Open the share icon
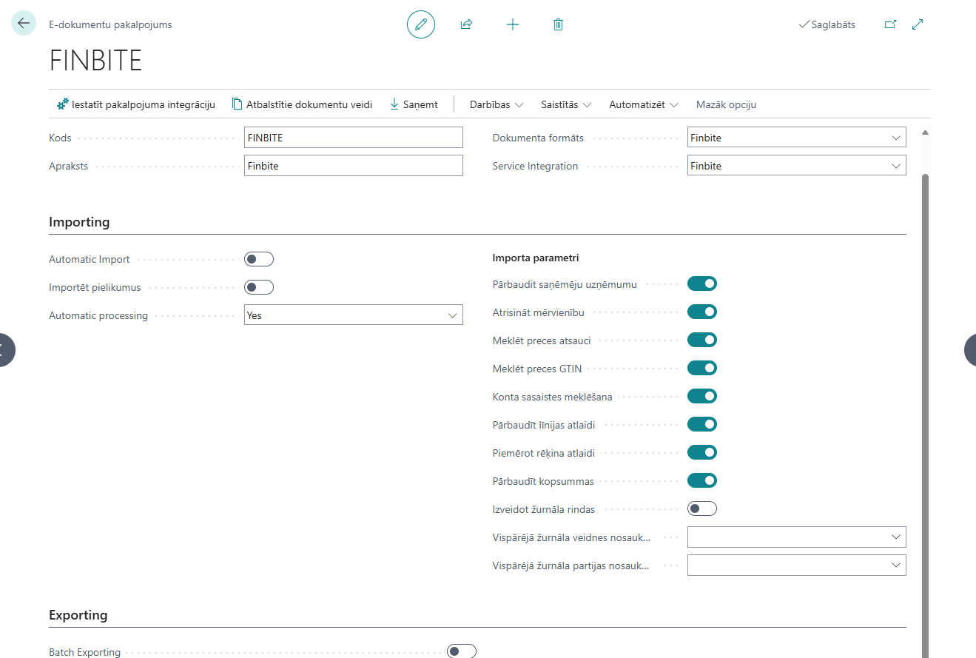Viewport: 976px width, 658px height. (466, 24)
